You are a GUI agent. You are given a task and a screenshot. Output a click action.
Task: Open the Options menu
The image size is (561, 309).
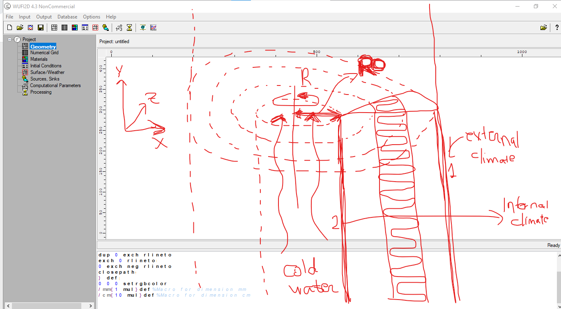tap(91, 17)
